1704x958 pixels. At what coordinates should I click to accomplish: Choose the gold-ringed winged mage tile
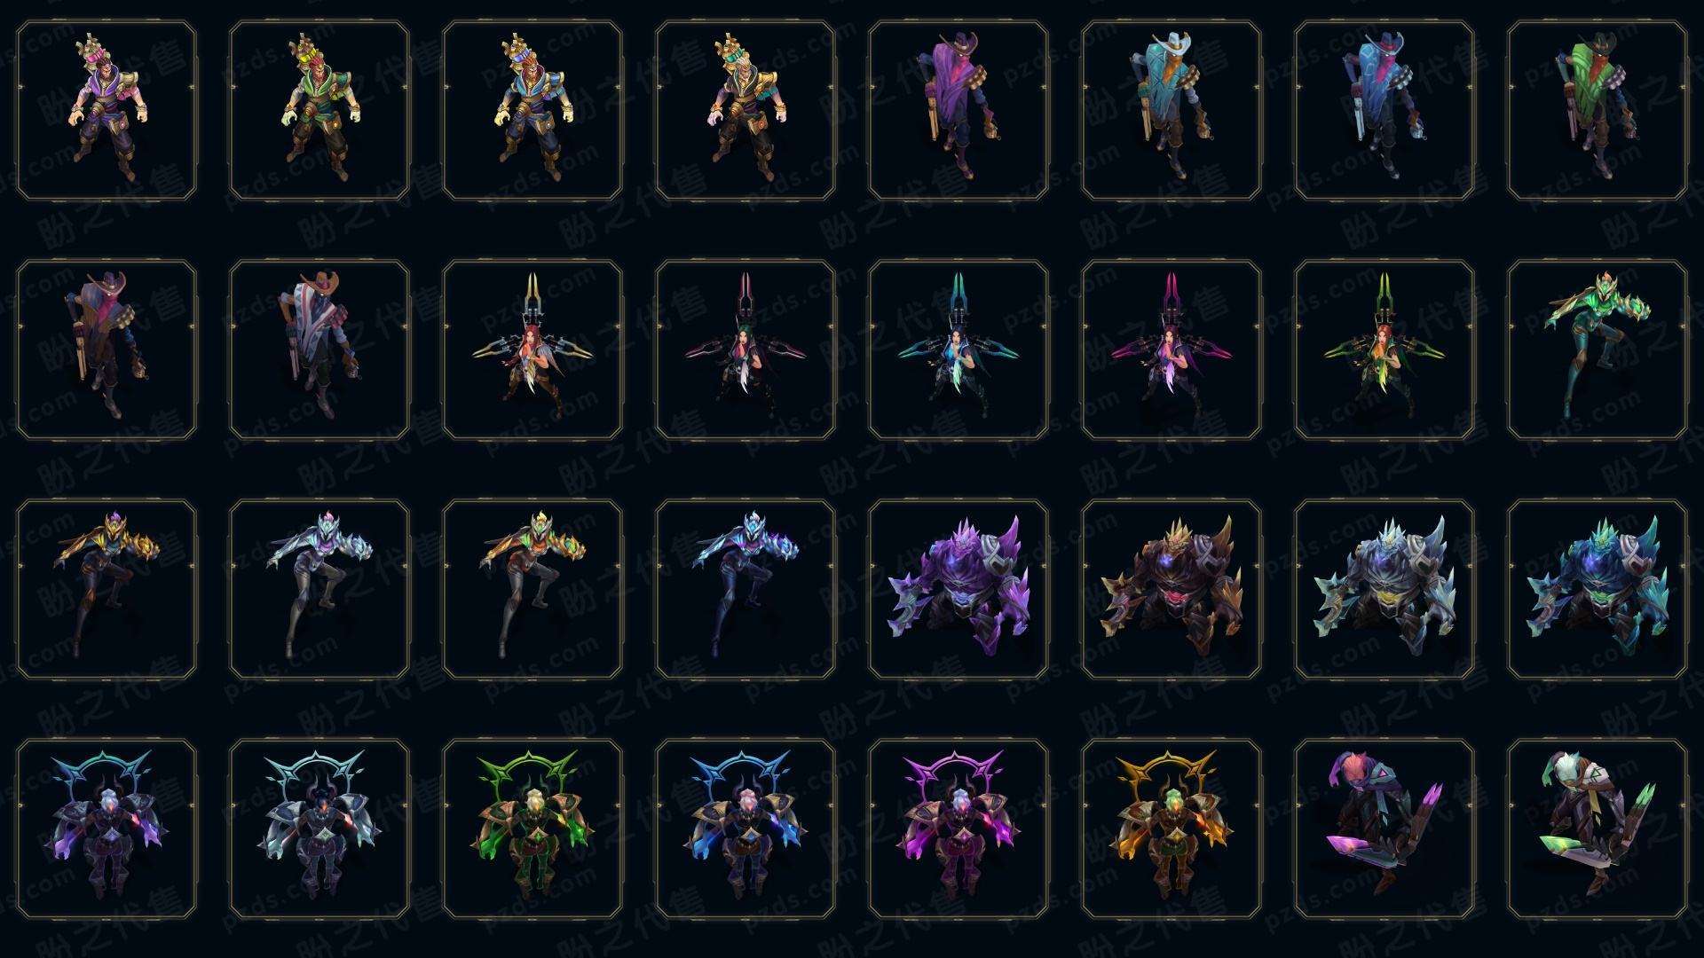1171,828
